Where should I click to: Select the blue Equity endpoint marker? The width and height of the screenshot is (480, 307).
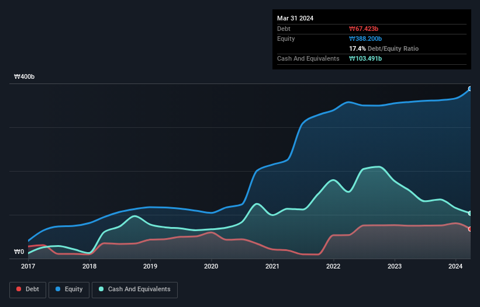click(470, 89)
